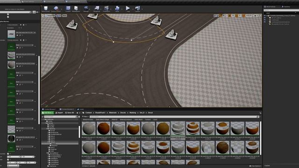Go to RoadsPack1 breadcrumb folder

[x=100, y=113]
